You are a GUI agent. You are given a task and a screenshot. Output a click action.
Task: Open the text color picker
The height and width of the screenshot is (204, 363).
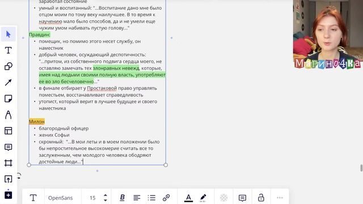coord(188,198)
